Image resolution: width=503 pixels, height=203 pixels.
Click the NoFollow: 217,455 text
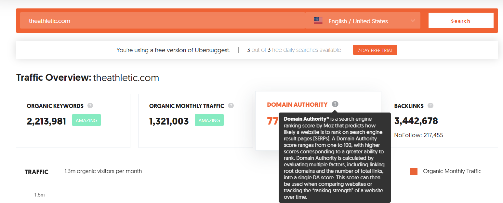[419, 135]
